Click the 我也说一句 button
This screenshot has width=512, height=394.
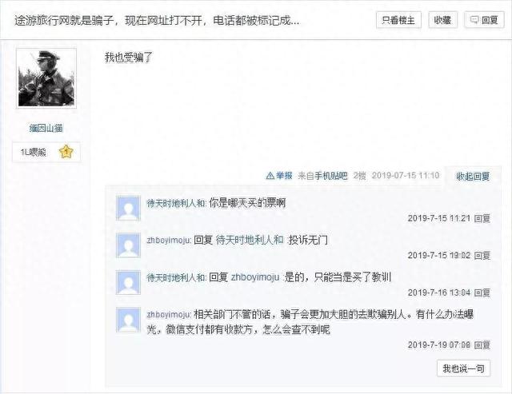click(463, 368)
